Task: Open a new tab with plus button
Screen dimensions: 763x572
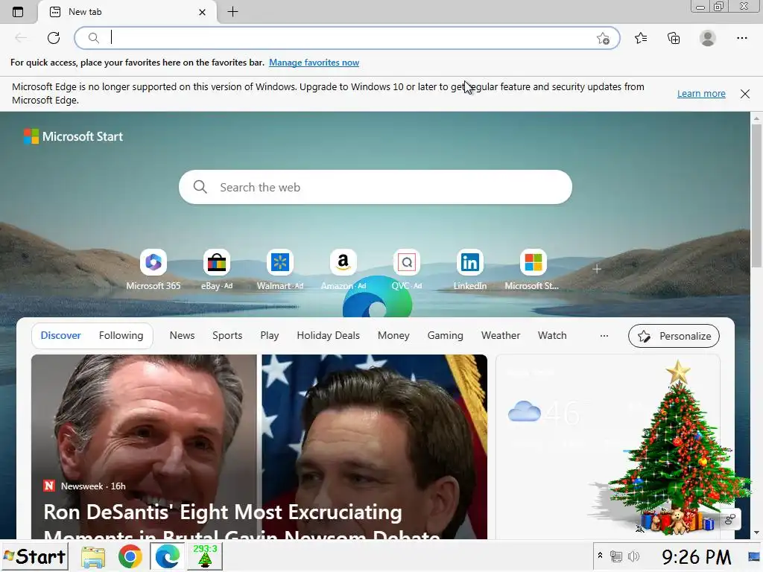Action: pos(232,12)
